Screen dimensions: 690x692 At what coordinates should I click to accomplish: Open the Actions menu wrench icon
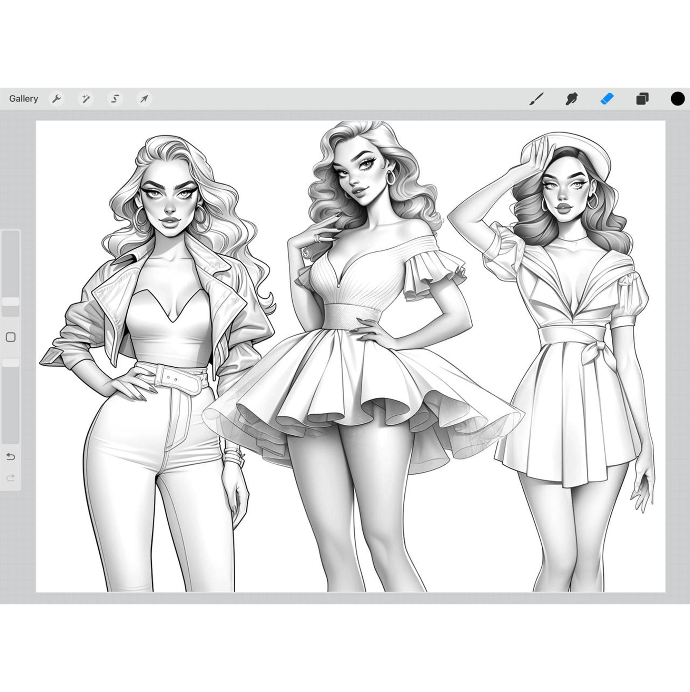(x=57, y=99)
